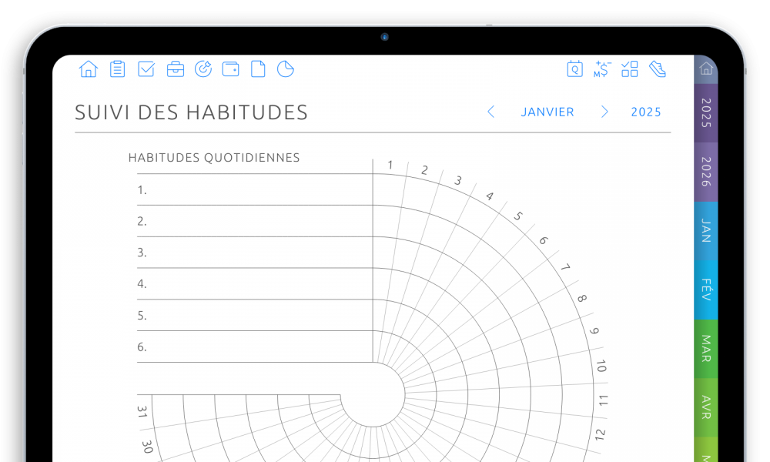Image resolution: width=770 pixels, height=462 pixels.
Task: Click the SUIVI DES HABITUDES title
Action: pos(191,112)
